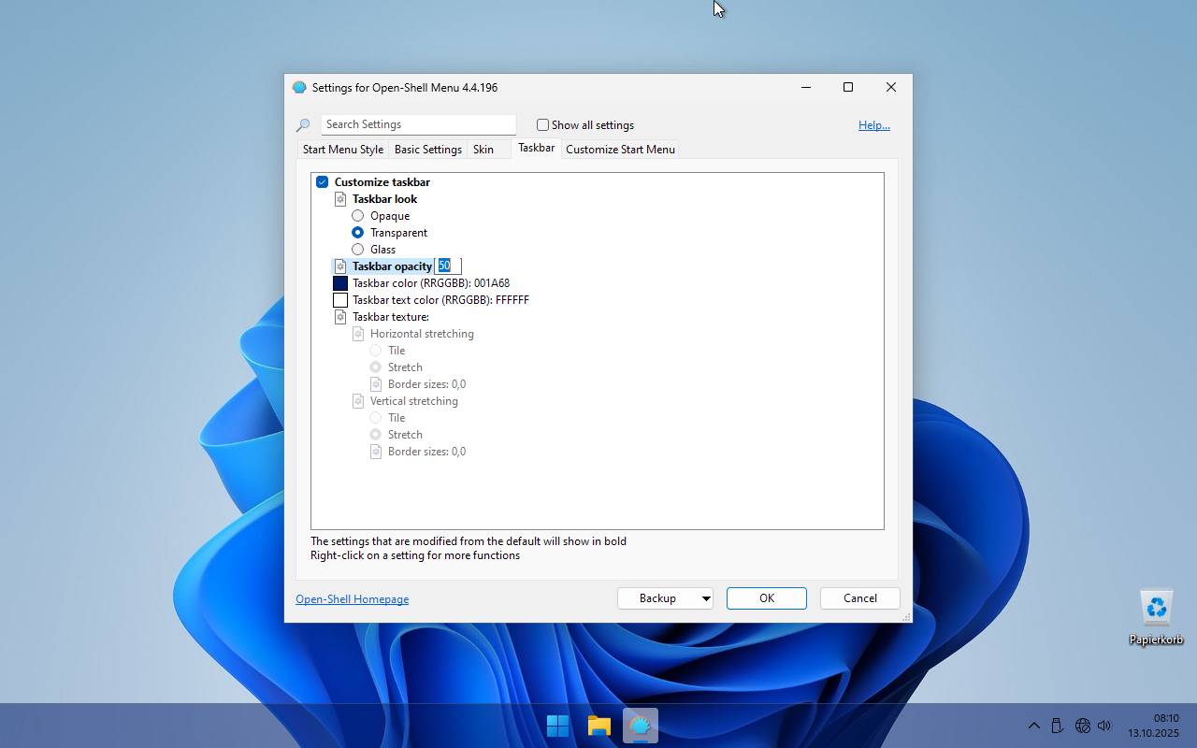Click the clock and date in taskbar
This screenshot has height=748, width=1197.
tap(1153, 726)
